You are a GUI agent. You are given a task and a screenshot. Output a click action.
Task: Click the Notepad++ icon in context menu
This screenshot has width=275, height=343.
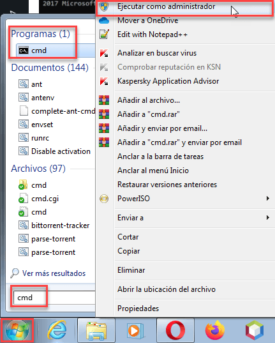(104, 34)
